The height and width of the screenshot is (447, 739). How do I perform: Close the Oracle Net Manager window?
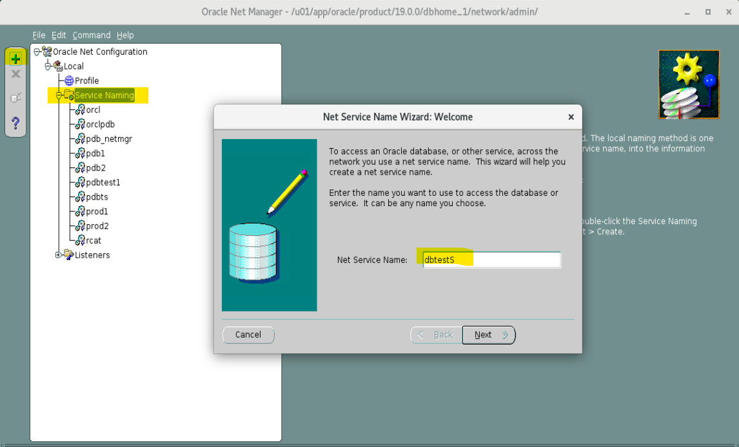[x=729, y=12]
